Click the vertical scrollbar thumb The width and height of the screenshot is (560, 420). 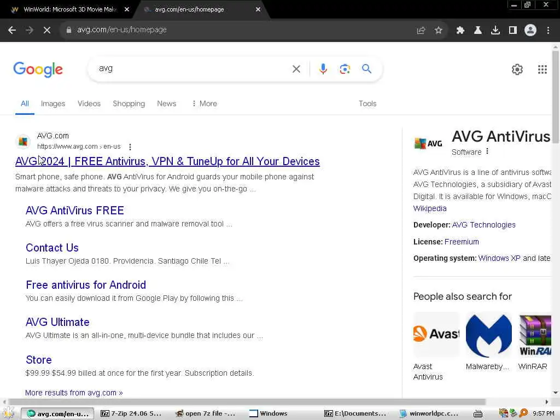(556, 96)
